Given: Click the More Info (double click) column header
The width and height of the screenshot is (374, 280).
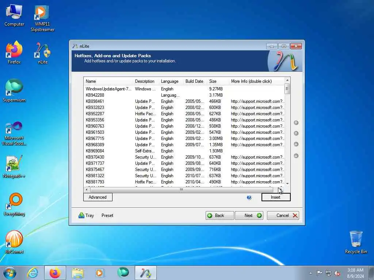Looking at the screenshot, I should click(256, 81).
